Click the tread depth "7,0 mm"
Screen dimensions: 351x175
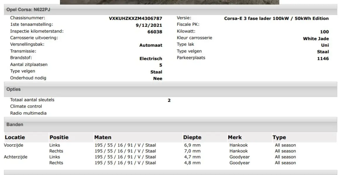(x=192, y=151)
